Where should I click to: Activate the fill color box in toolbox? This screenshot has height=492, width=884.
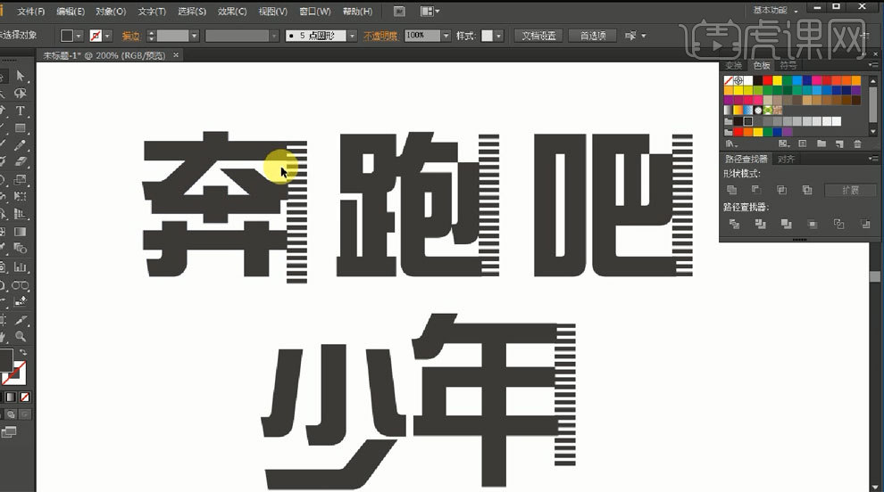(5, 360)
